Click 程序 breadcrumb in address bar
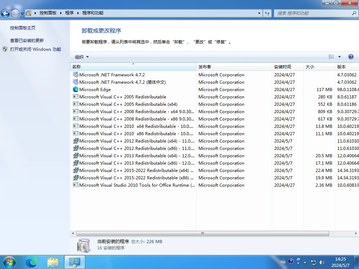Screen dimensions: 359x269 pyautogui.click(x=69, y=13)
